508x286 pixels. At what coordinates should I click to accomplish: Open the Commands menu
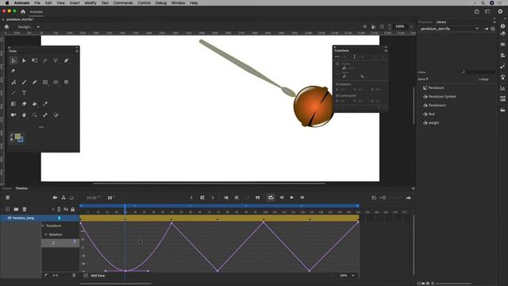click(x=123, y=3)
